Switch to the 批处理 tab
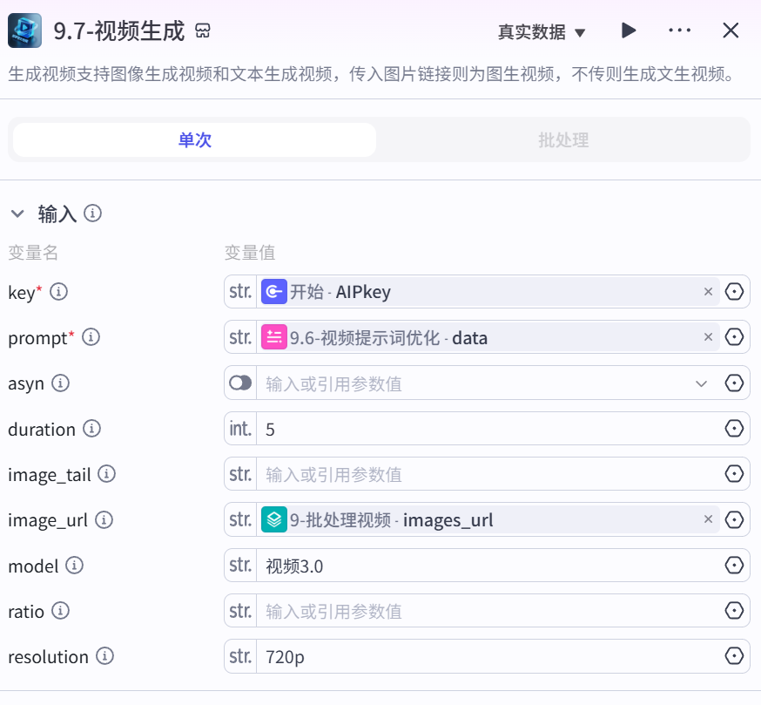761x705 pixels. pos(563,140)
